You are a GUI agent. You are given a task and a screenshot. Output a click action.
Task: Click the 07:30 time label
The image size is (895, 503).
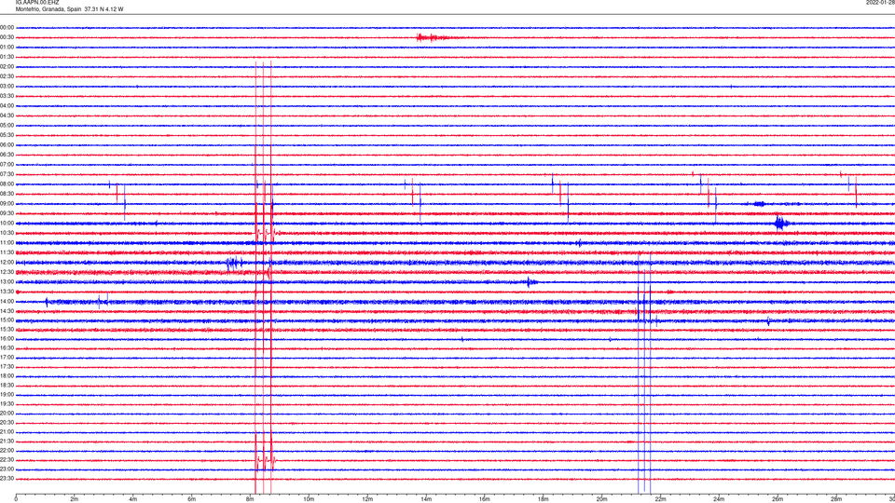[7, 174]
